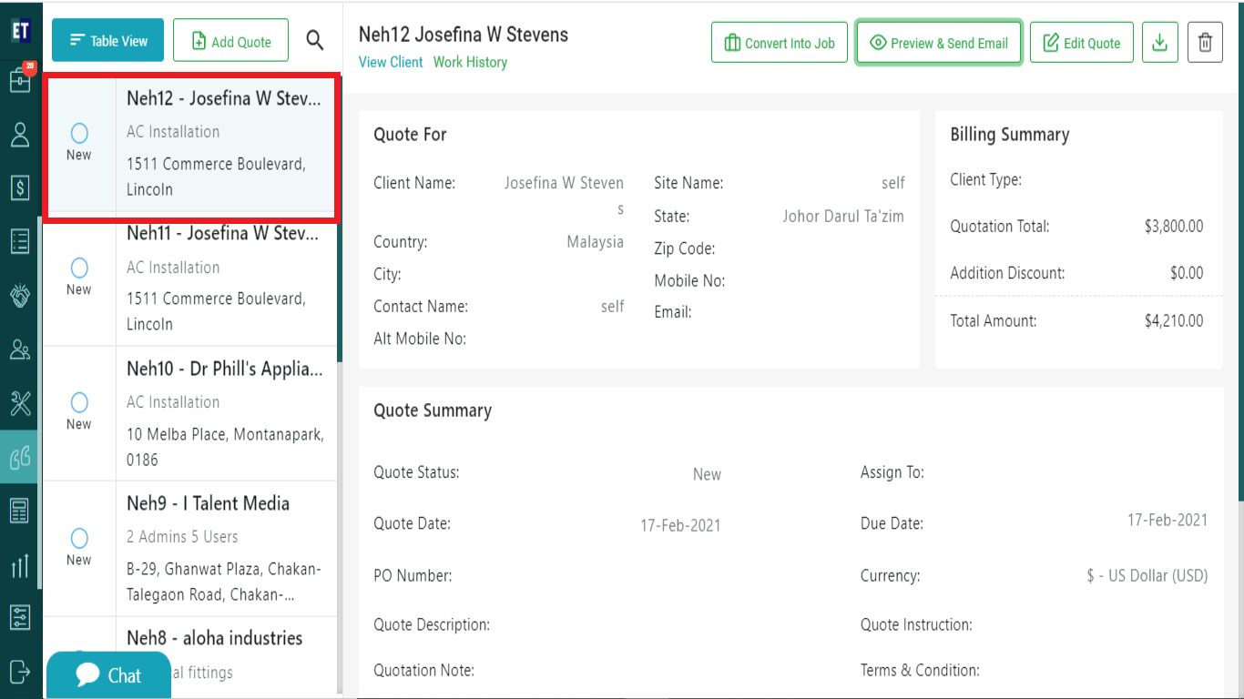
Task: Open the handshake icon in sidebar
Action: click(x=20, y=295)
